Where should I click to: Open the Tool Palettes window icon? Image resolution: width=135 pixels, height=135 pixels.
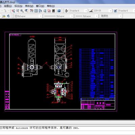40,11
